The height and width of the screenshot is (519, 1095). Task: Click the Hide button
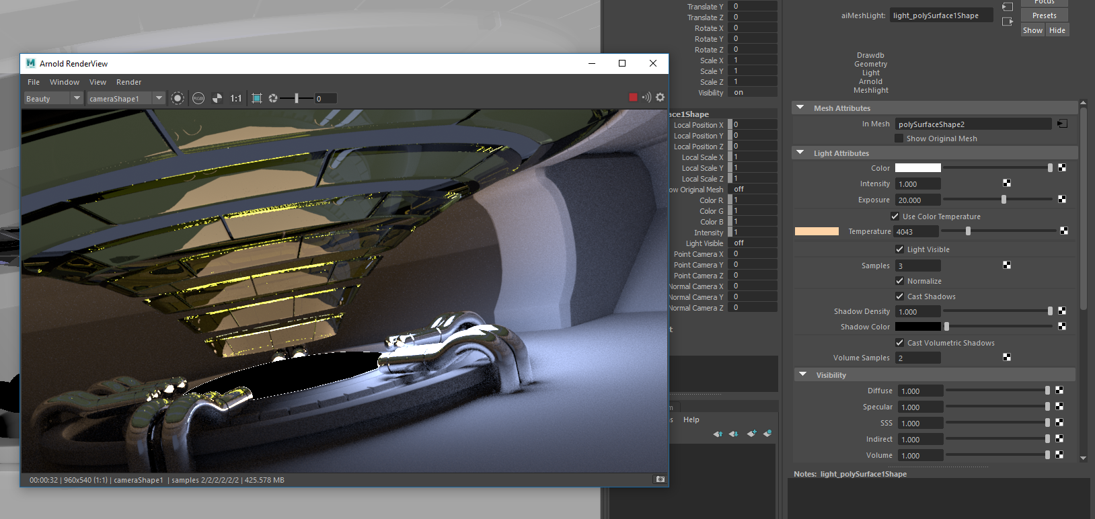tap(1057, 30)
